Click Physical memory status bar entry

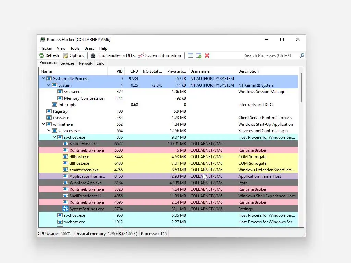[106, 234]
